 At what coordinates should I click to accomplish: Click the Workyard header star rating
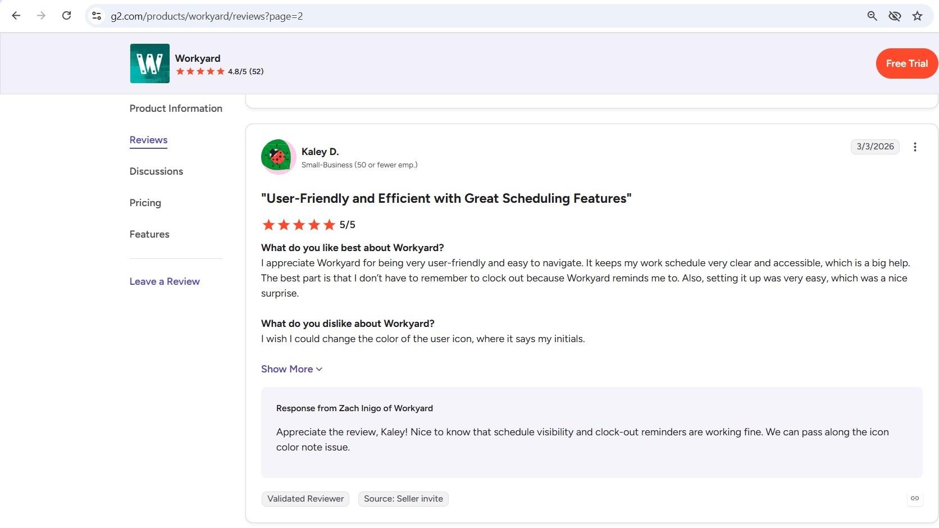(200, 71)
